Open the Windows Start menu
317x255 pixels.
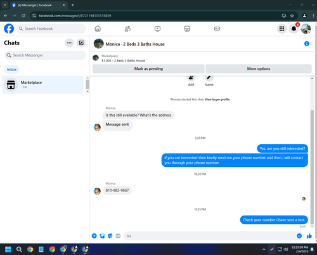[x=8, y=249]
